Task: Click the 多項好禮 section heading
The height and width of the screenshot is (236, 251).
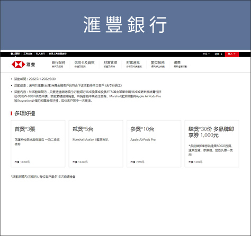Action: pyautogui.click(x=25, y=113)
